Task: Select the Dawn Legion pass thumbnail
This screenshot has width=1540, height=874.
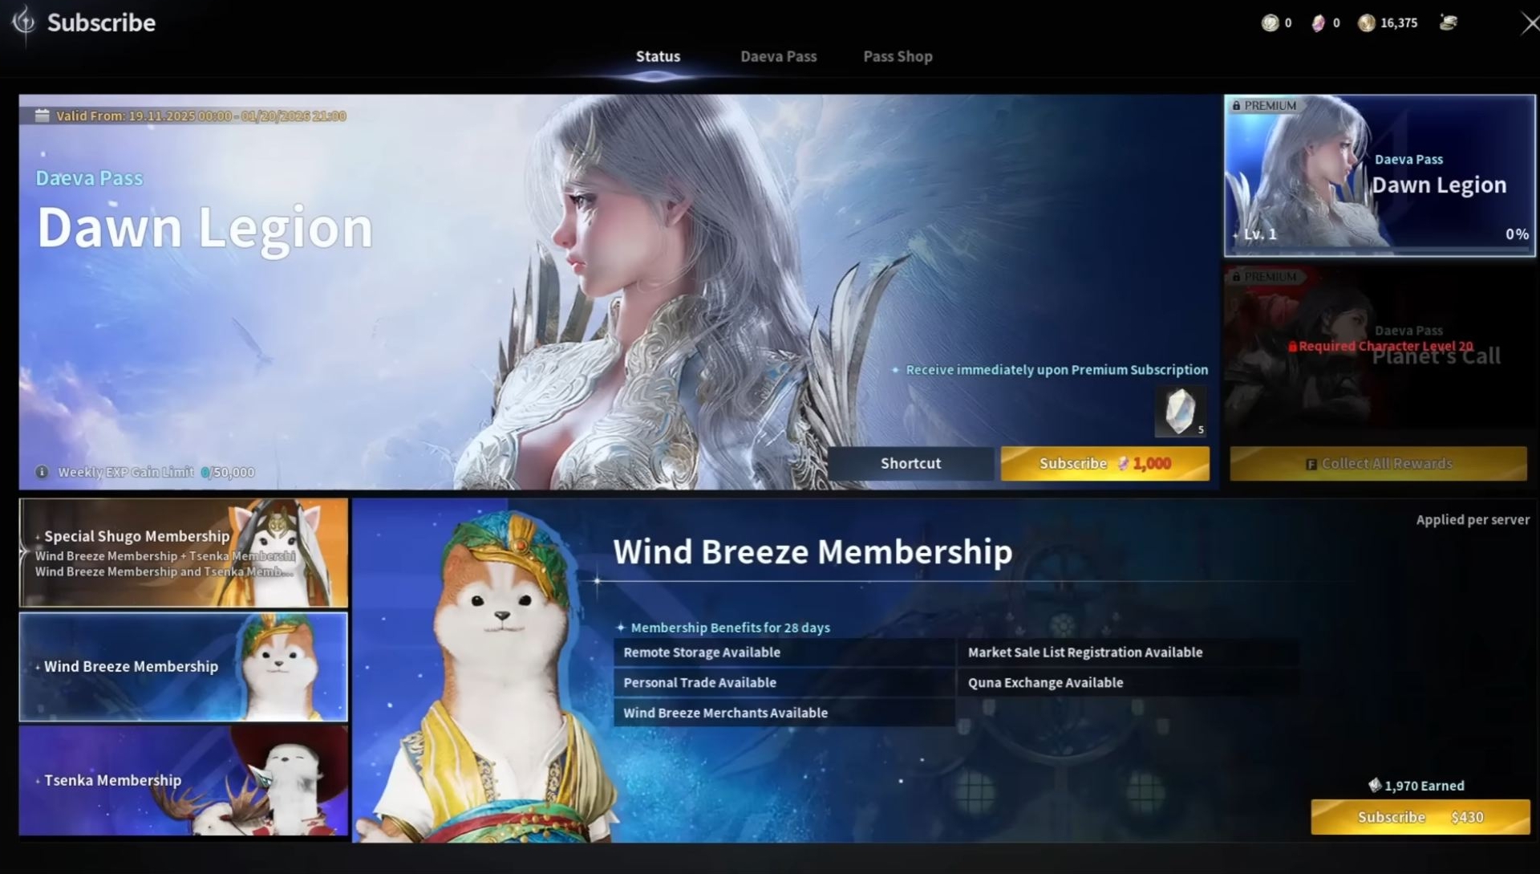Action: 1379,176
